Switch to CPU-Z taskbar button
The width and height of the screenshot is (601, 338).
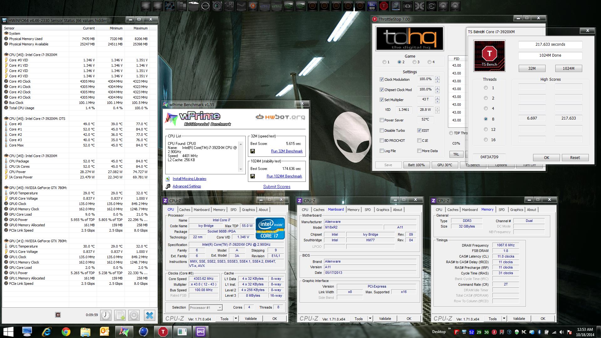(x=200, y=332)
